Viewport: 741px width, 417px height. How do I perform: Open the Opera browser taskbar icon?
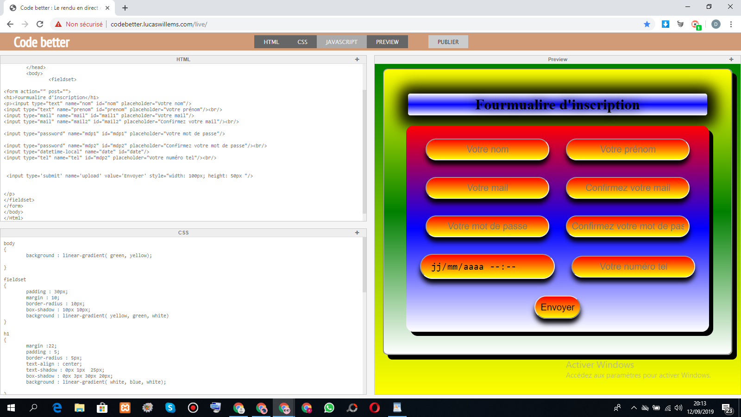(x=374, y=408)
